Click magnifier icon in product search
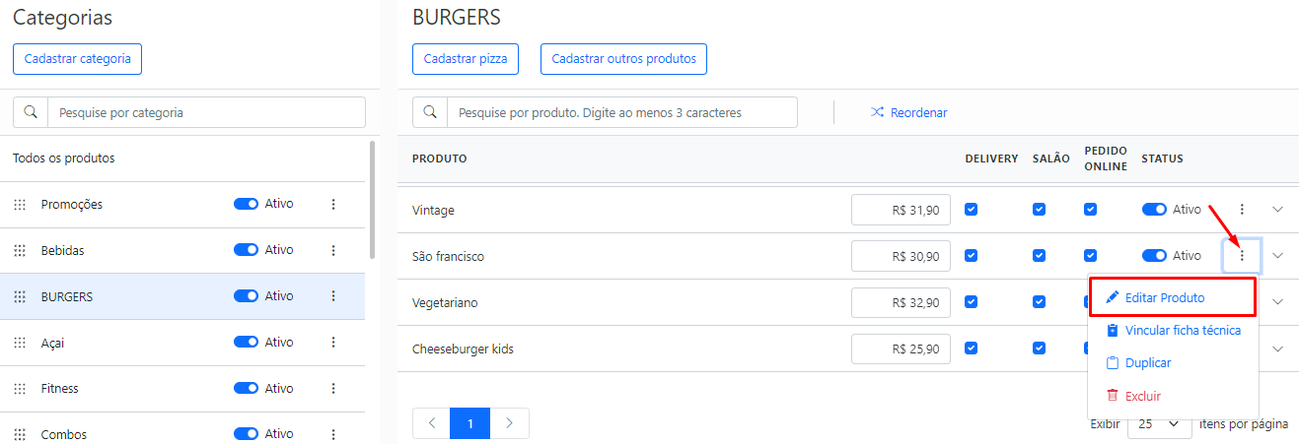1299x444 pixels. coord(430,112)
